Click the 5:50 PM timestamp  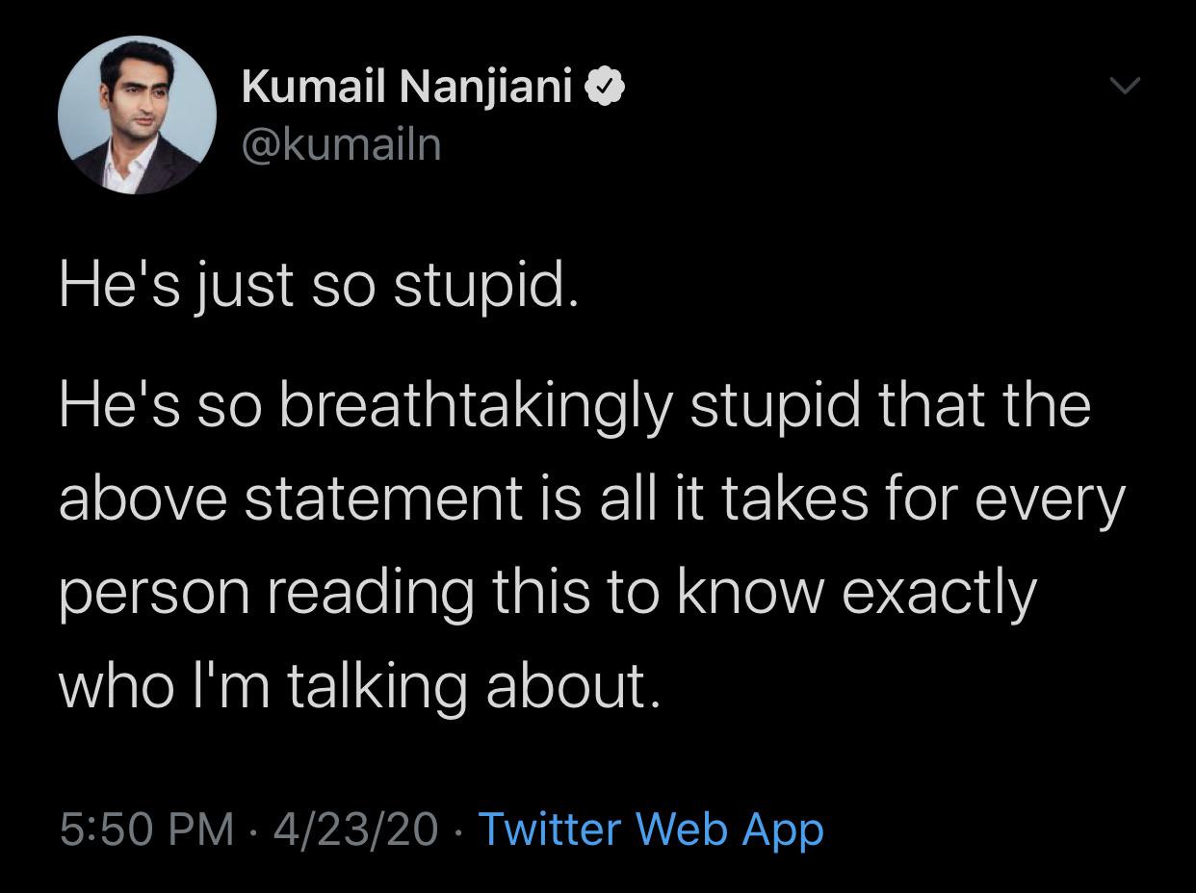click(146, 829)
